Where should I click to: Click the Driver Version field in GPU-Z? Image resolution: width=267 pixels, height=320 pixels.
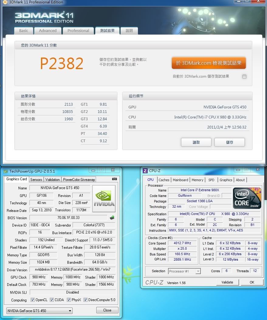73,269
